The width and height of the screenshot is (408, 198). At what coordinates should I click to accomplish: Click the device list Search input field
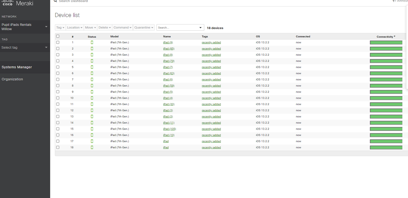(177, 28)
